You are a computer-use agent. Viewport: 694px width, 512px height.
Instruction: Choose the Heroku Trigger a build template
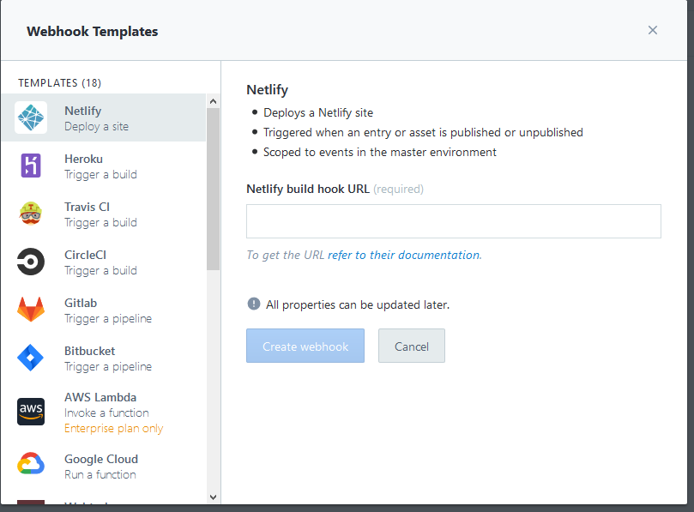coord(104,166)
